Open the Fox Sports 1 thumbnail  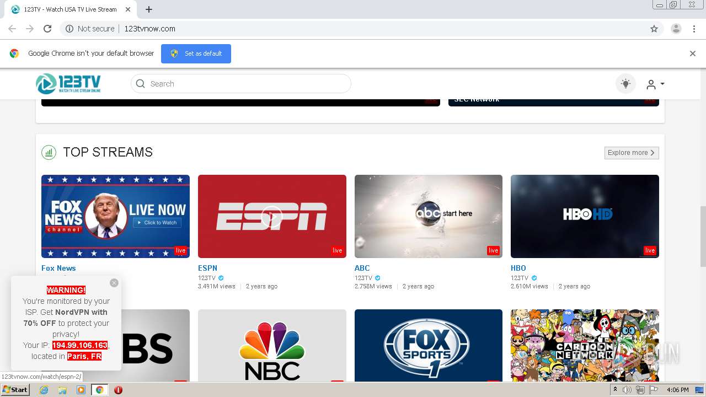click(429, 345)
